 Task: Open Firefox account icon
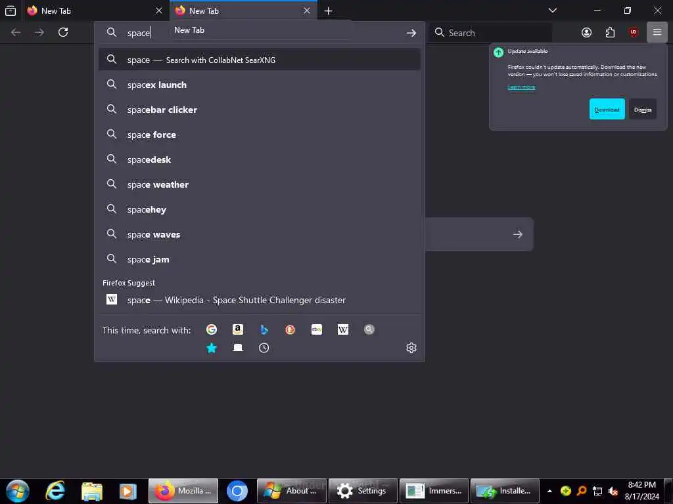tap(586, 33)
